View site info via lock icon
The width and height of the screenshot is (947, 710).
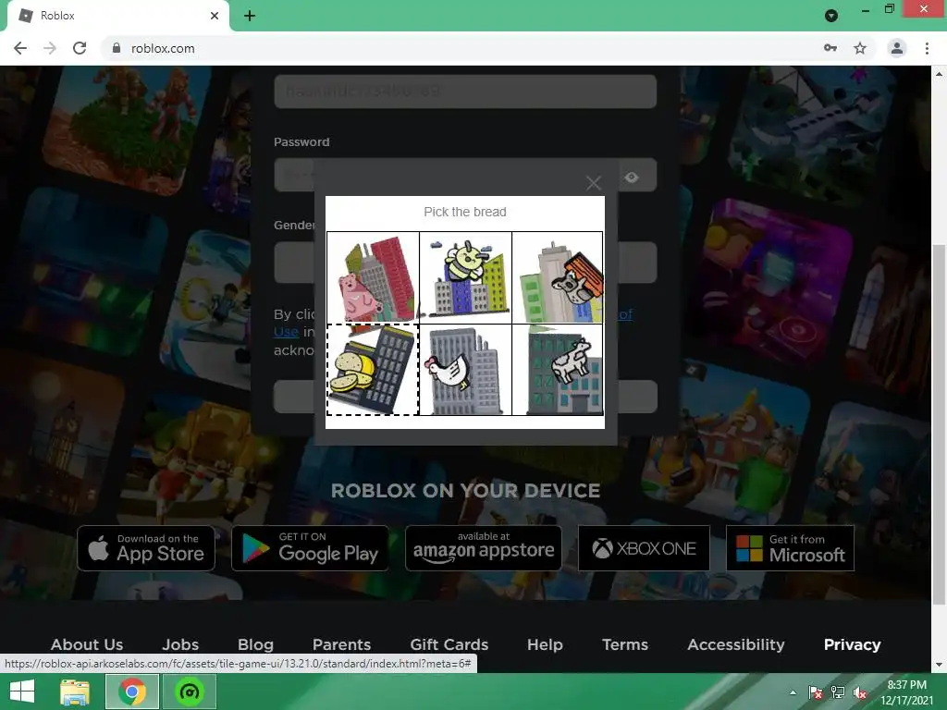pos(117,48)
